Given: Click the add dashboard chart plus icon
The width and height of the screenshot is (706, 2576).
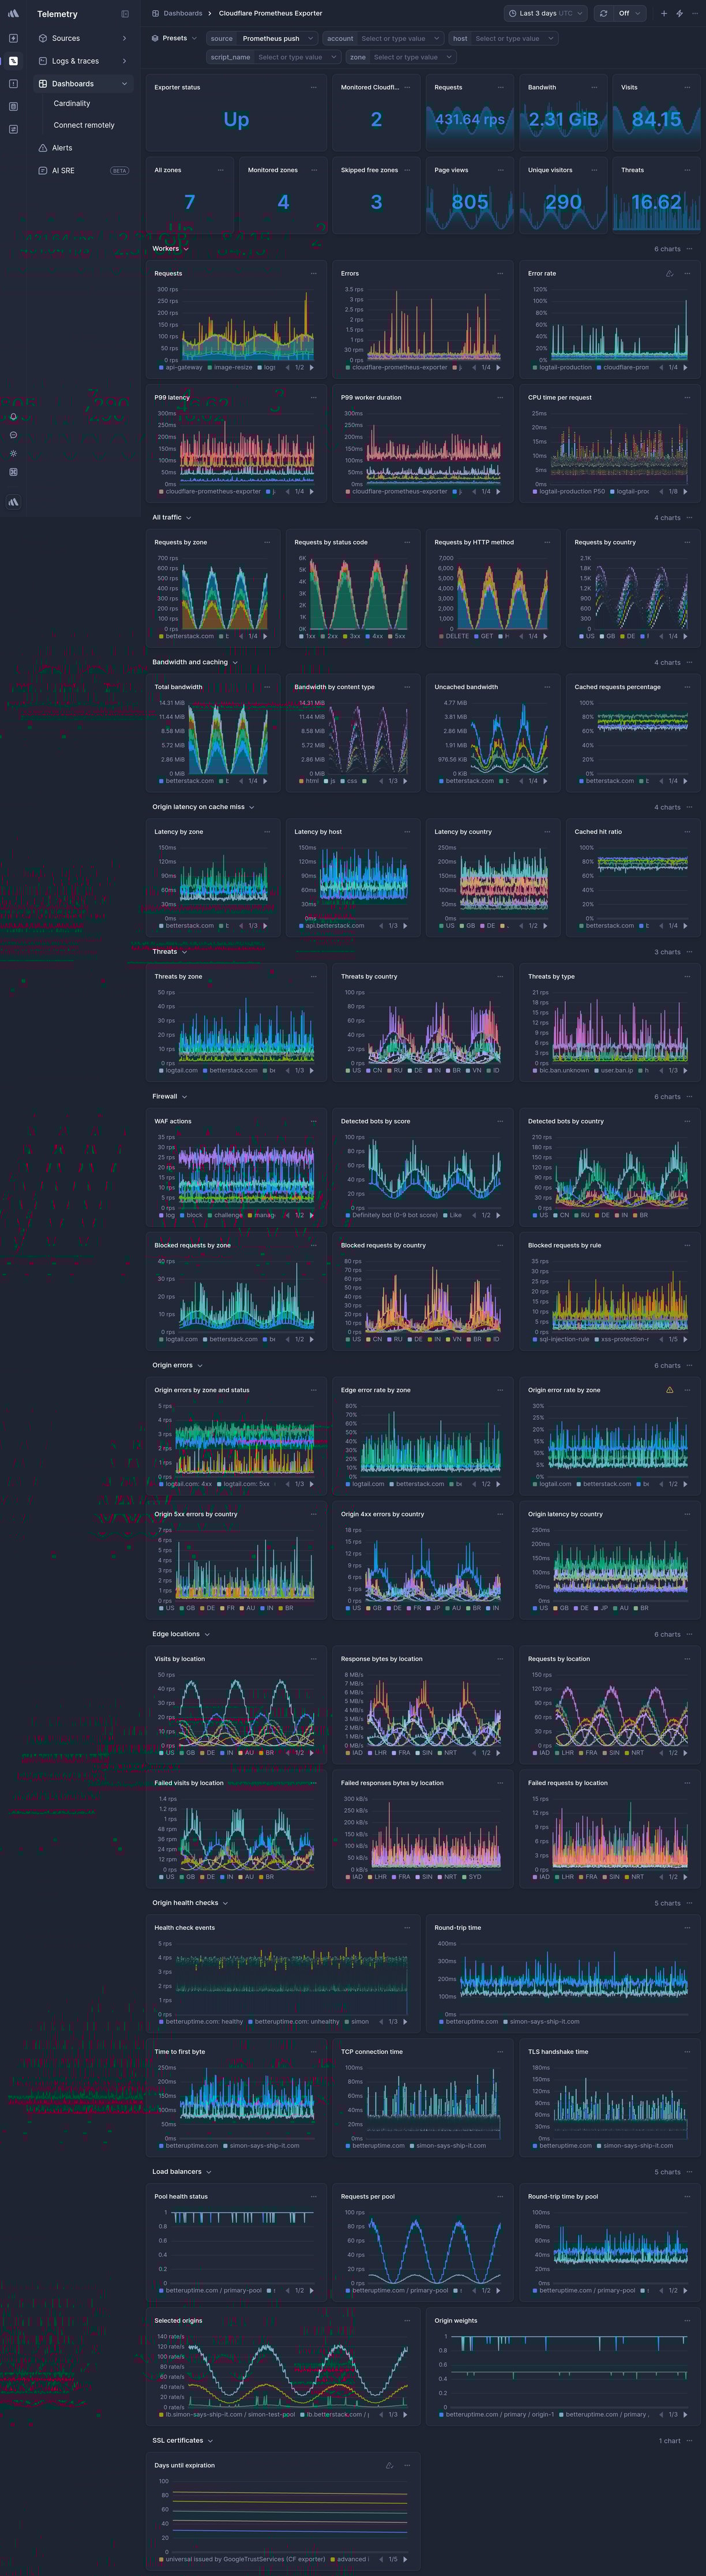Looking at the screenshot, I should click(x=664, y=14).
